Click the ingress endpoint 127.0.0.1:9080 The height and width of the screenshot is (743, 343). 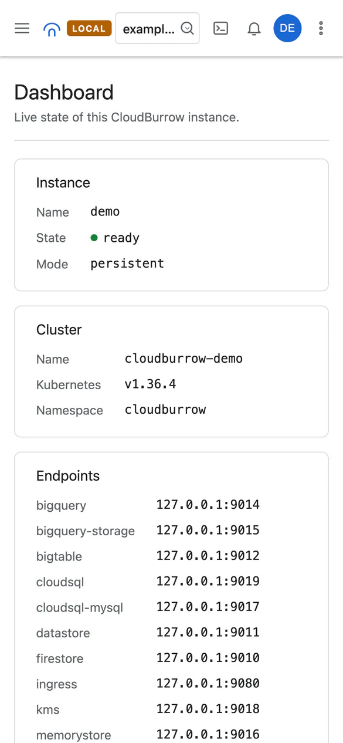(x=208, y=684)
